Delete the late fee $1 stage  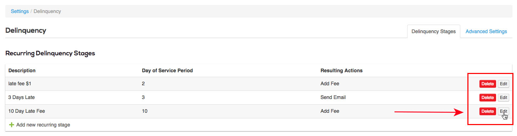click(x=488, y=84)
